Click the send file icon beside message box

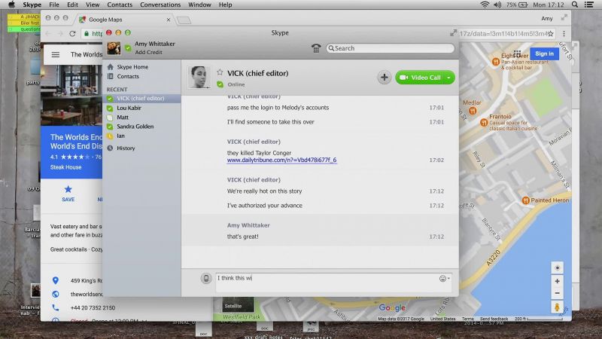(x=206, y=278)
